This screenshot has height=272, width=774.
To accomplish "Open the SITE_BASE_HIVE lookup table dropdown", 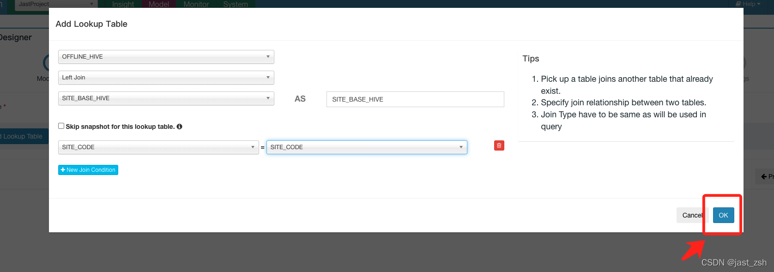I will pos(166,98).
